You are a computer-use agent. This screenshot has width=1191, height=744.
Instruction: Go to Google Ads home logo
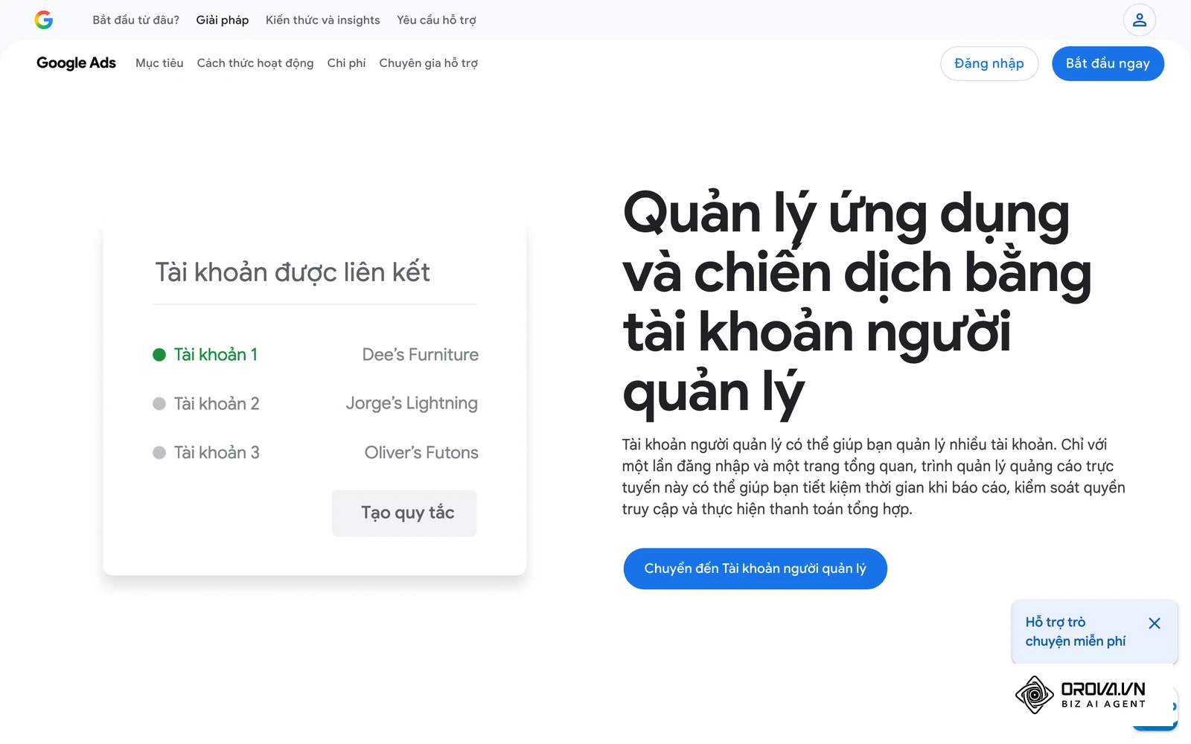[76, 63]
